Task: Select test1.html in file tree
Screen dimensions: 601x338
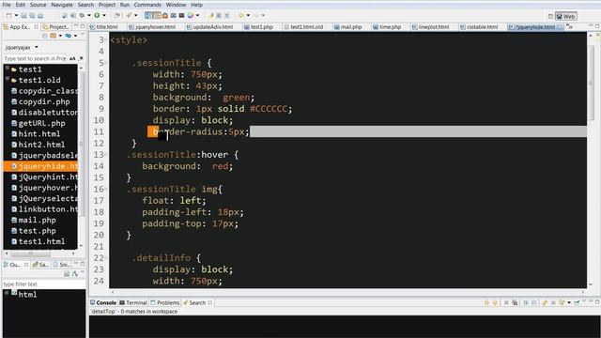Action: coord(41,241)
